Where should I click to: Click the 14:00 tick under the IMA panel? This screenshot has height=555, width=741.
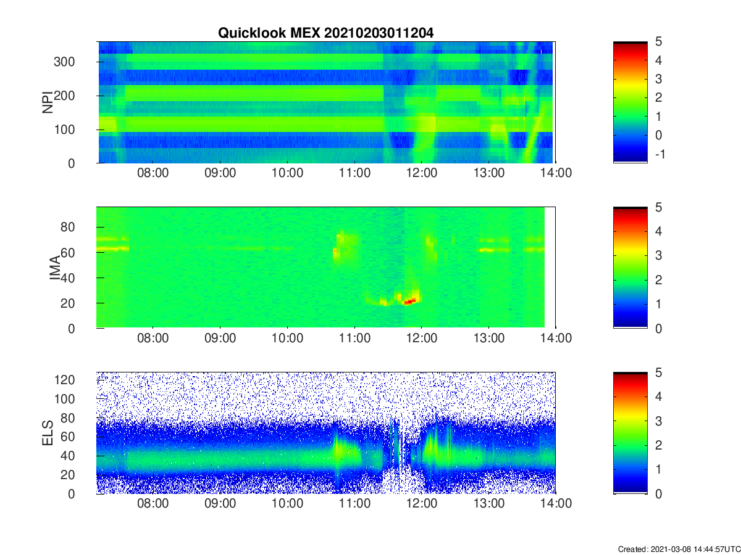[556, 339]
